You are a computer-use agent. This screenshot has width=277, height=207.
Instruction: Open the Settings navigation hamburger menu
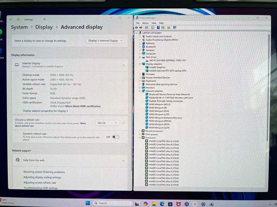18,19
